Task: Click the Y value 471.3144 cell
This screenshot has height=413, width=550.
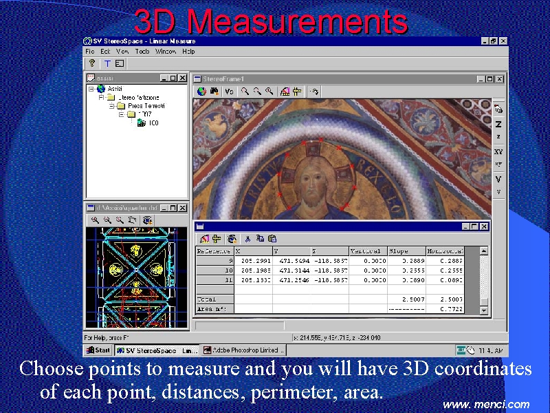Action: click(x=291, y=271)
